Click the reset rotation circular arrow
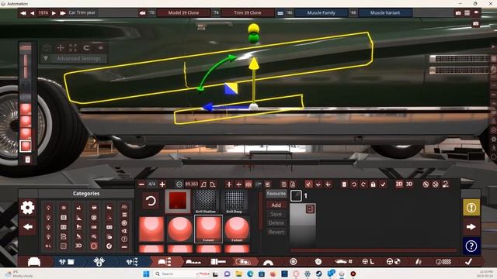497x279 pixels. pyautogui.click(x=151, y=201)
